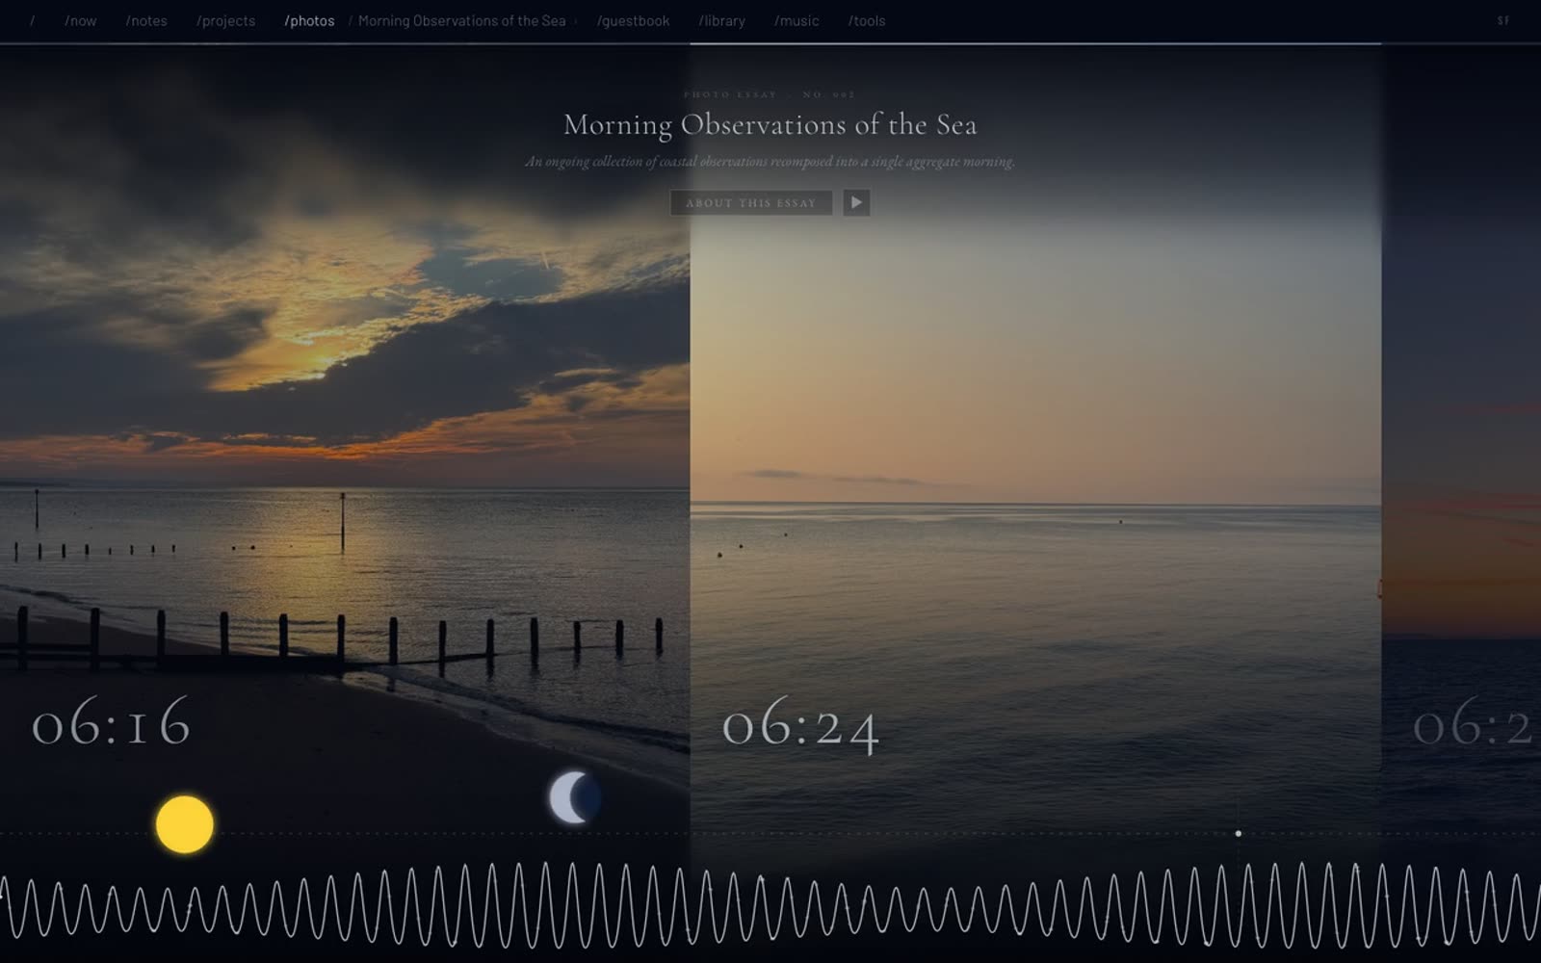This screenshot has width=1541, height=963.
Task: Go to the root '/' home link
Action: point(32,20)
